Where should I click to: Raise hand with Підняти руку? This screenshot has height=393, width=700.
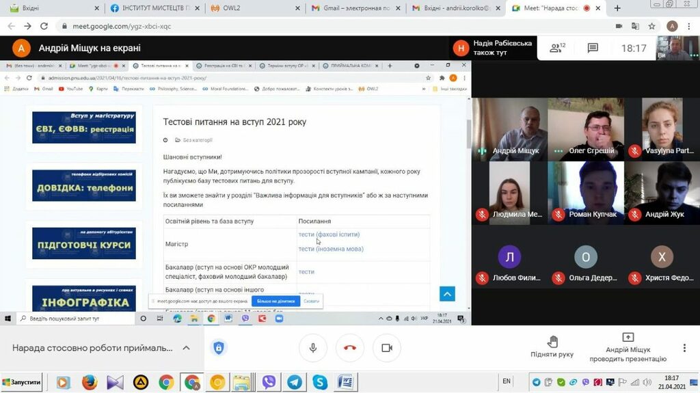click(x=552, y=347)
